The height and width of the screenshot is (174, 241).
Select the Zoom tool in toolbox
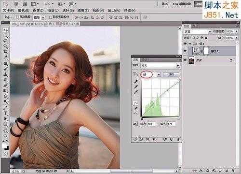(6, 135)
